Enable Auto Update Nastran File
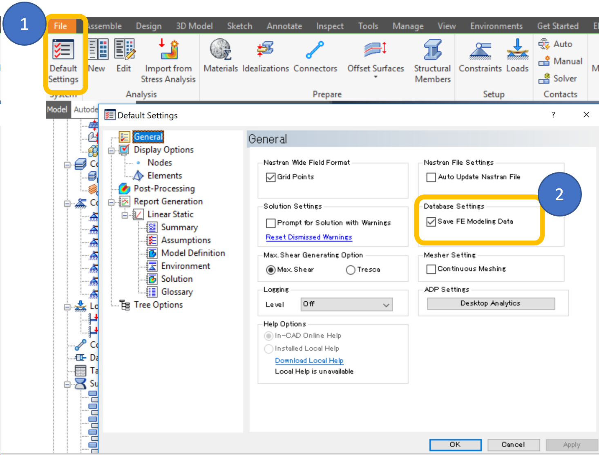This screenshot has height=455, width=599. click(431, 177)
